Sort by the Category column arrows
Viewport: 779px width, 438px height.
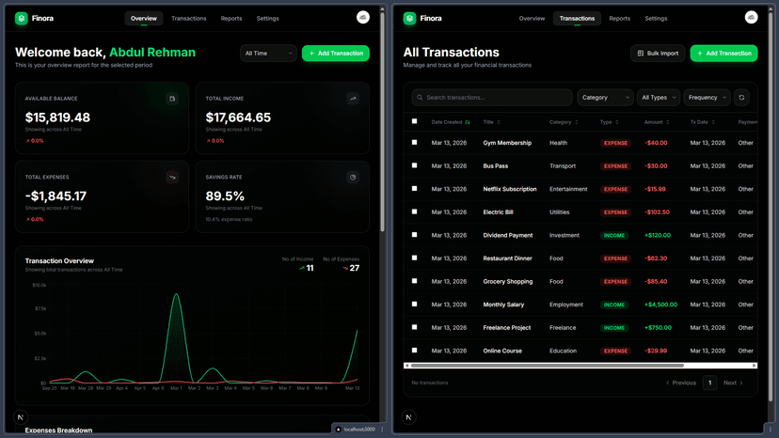click(577, 122)
